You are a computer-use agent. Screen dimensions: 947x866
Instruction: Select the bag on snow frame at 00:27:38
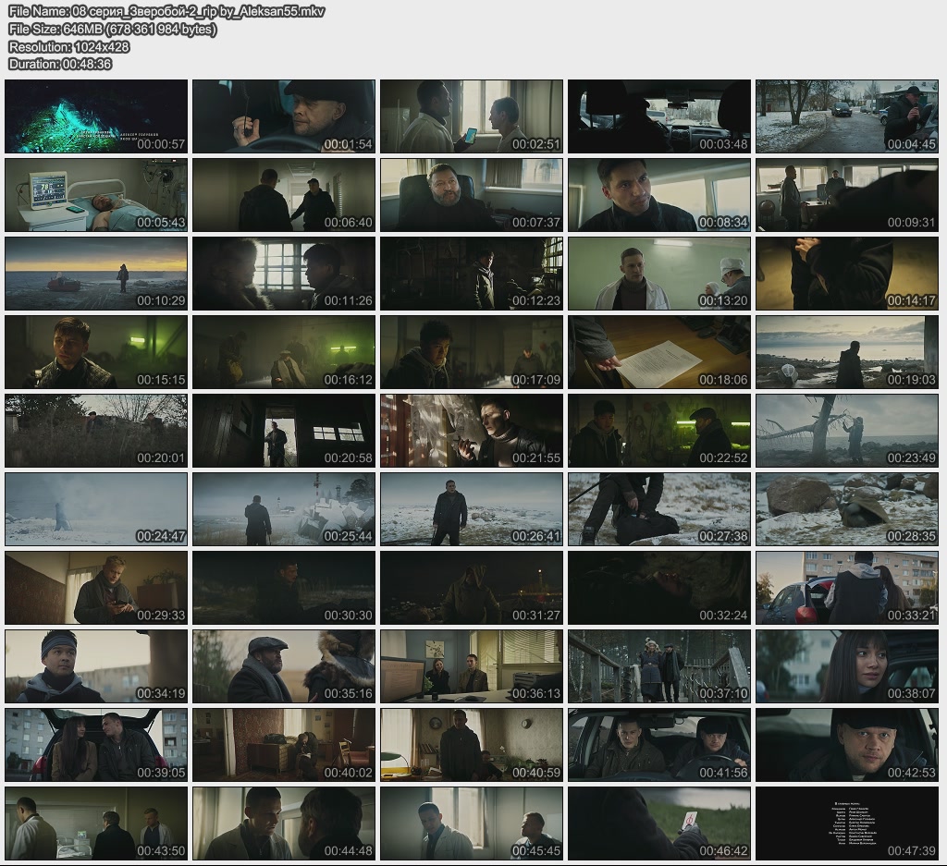tap(659, 509)
